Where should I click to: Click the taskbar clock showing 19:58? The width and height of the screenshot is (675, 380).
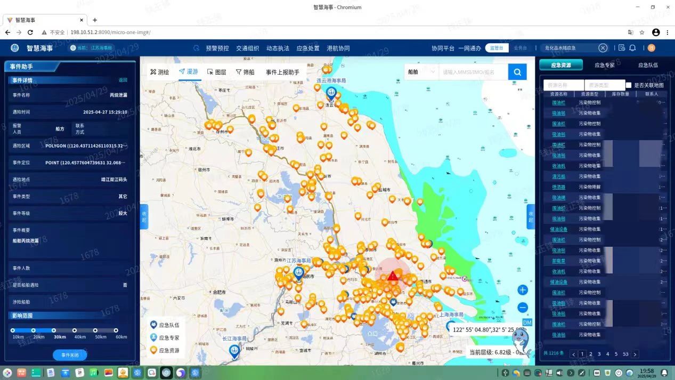click(x=647, y=373)
